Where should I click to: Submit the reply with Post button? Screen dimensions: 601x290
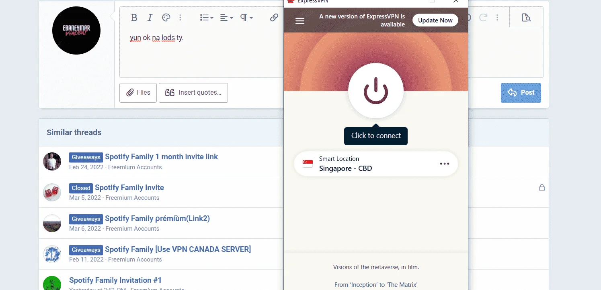click(521, 93)
